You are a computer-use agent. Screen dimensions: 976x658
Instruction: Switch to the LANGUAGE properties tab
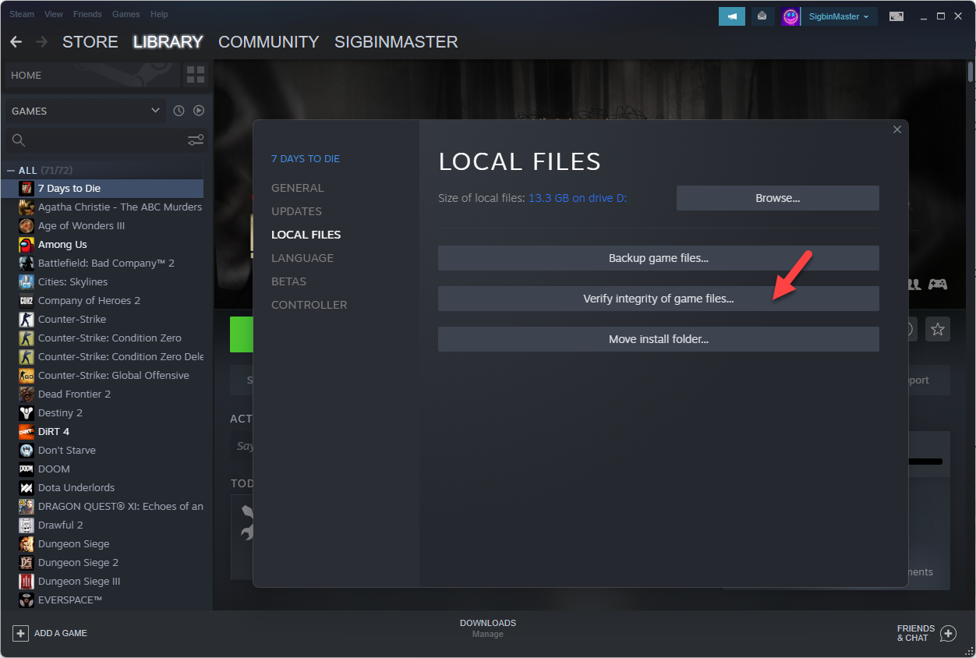(302, 258)
